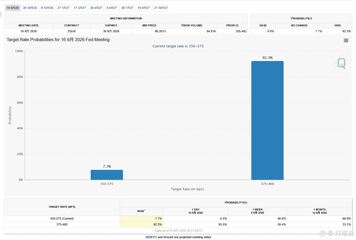356x240 pixels.
Task: Click the 92.3% bar for 375-400
Action: click(x=267, y=120)
